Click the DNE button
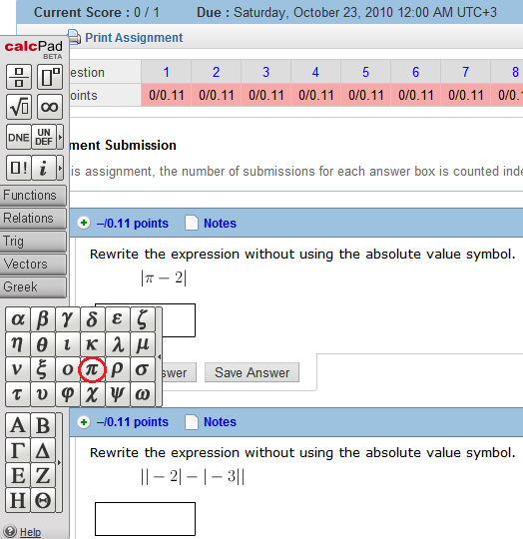The image size is (523, 539). [19, 137]
